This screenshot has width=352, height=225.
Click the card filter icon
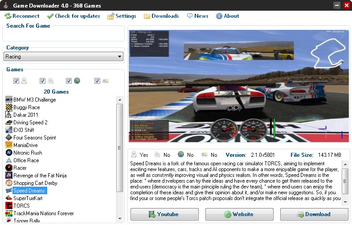[106, 80]
